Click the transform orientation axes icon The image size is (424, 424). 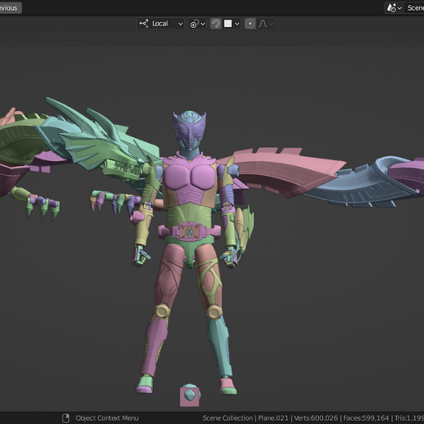point(144,24)
